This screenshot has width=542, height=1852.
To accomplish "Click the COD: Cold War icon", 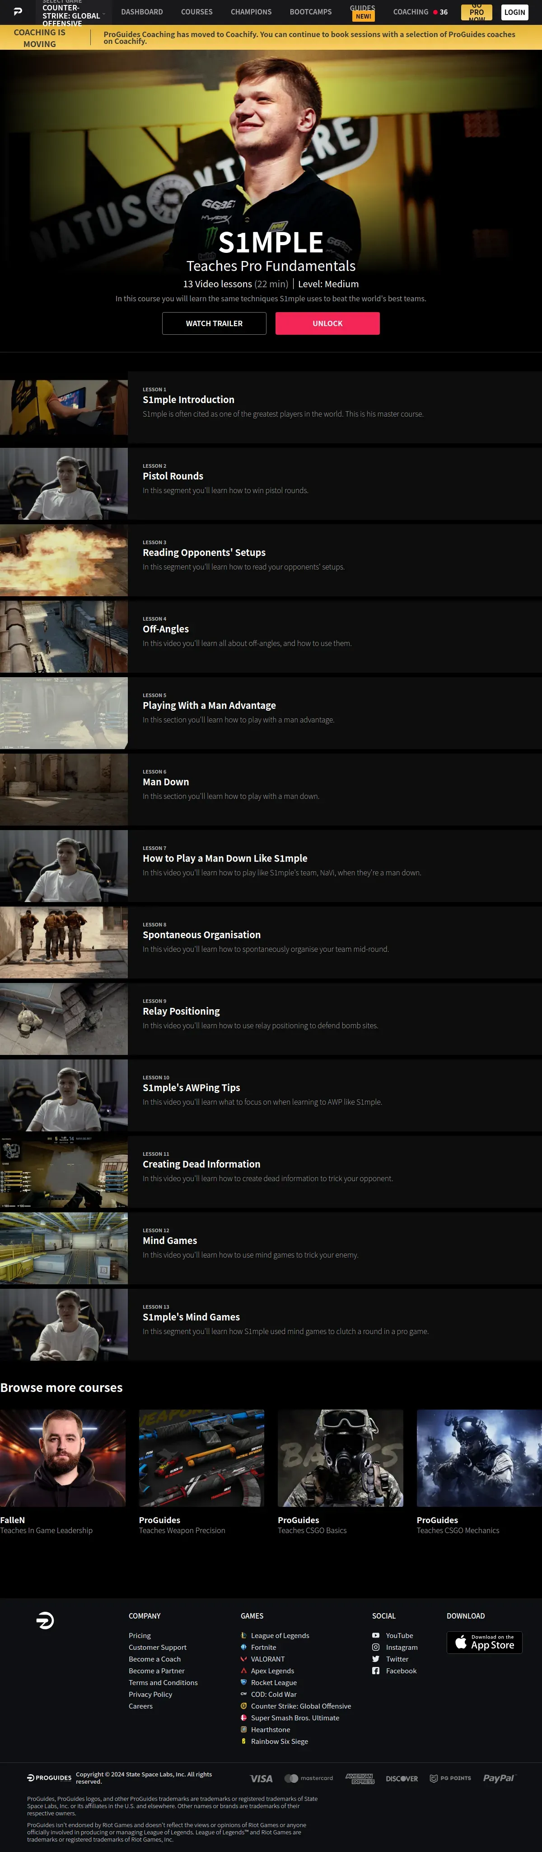I will (x=244, y=1695).
